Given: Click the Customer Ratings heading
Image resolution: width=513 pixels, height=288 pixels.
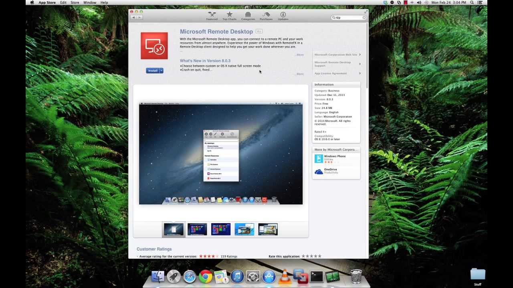Looking at the screenshot, I should (x=154, y=249).
